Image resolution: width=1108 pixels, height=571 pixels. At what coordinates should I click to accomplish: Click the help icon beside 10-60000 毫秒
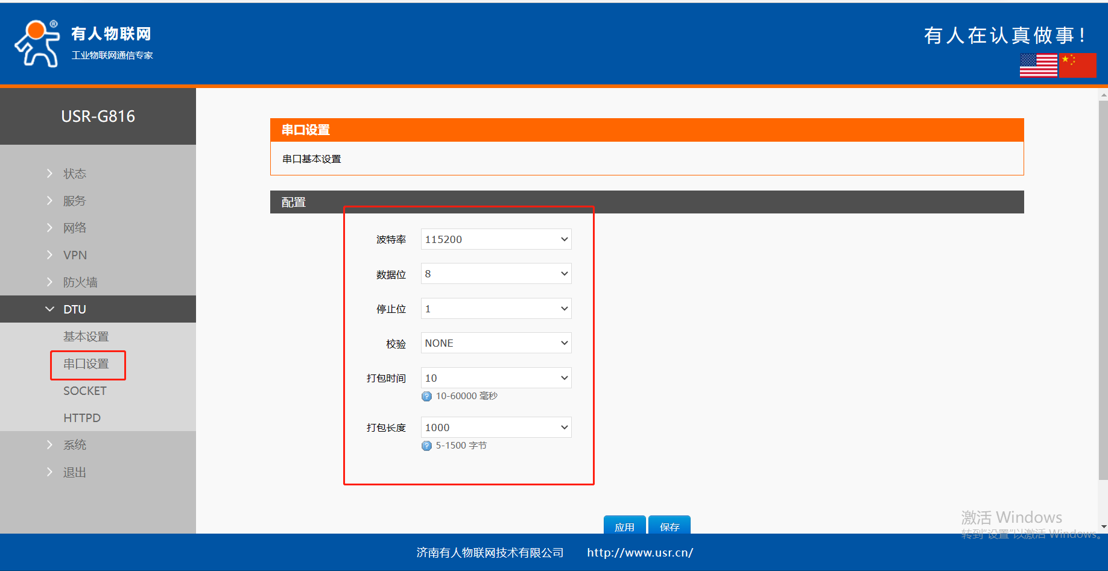click(x=426, y=396)
